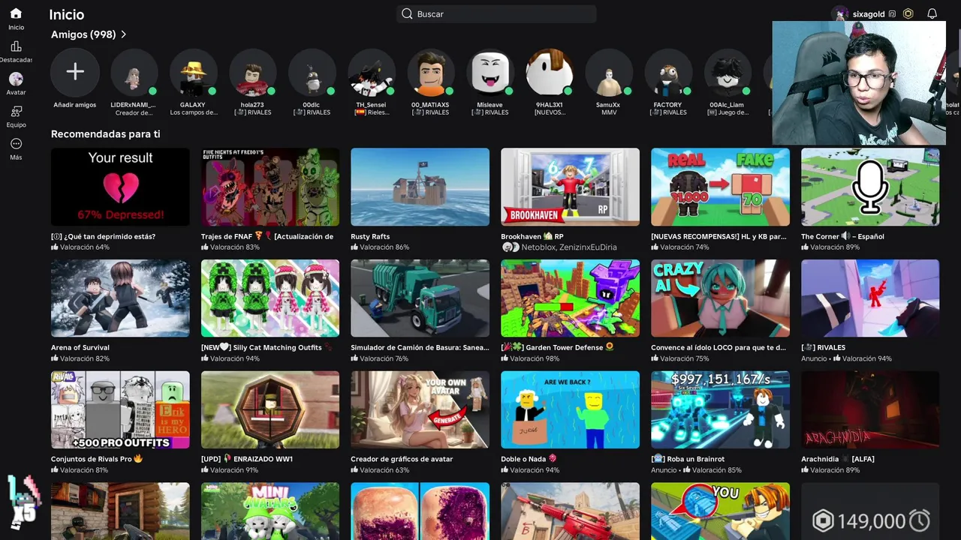Click into the Buscar search field
Image resolution: width=961 pixels, height=540 pixels.
[x=496, y=13]
